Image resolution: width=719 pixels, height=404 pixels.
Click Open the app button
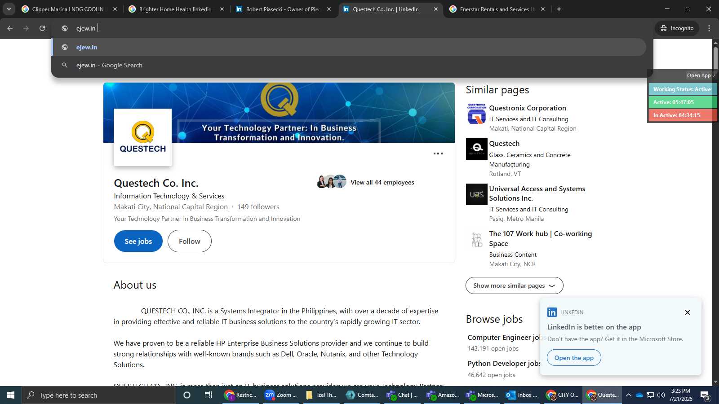coord(574,358)
